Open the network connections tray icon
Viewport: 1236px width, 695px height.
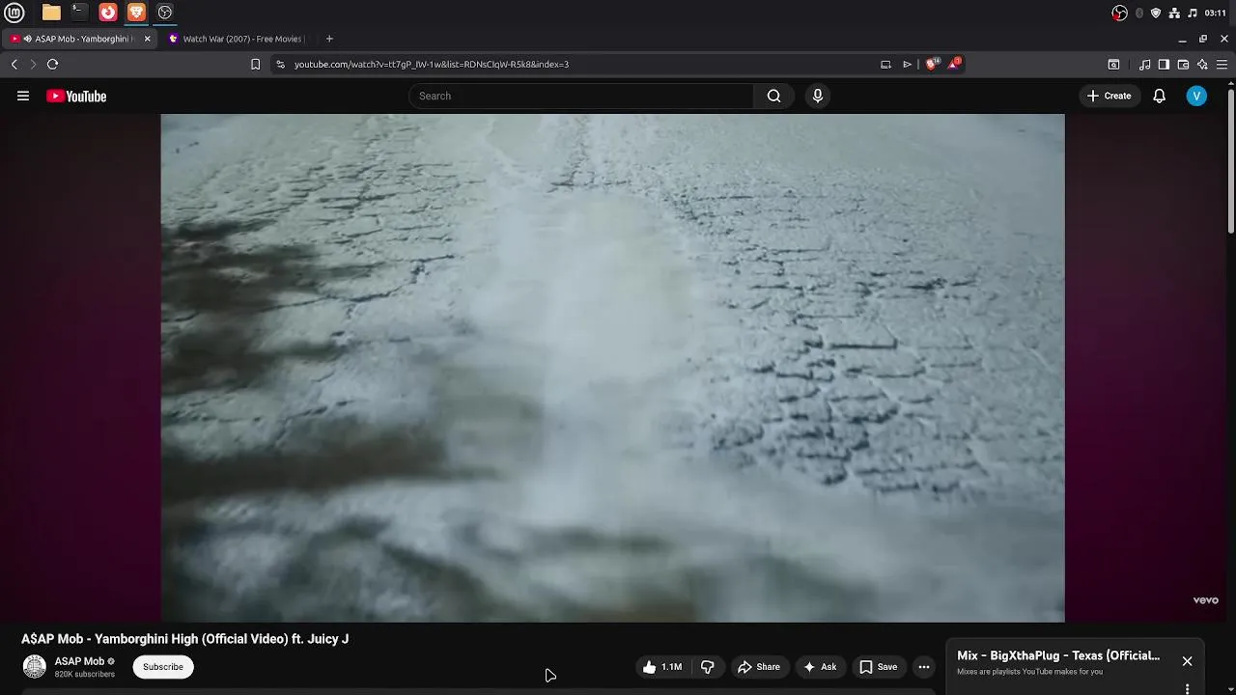[x=1174, y=13]
